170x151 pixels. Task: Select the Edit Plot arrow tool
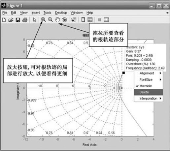(34, 20)
